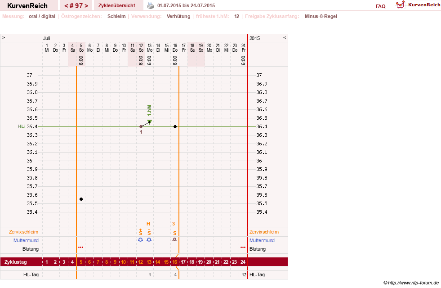Click the 'oral / digital' measurement value

pos(42,16)
